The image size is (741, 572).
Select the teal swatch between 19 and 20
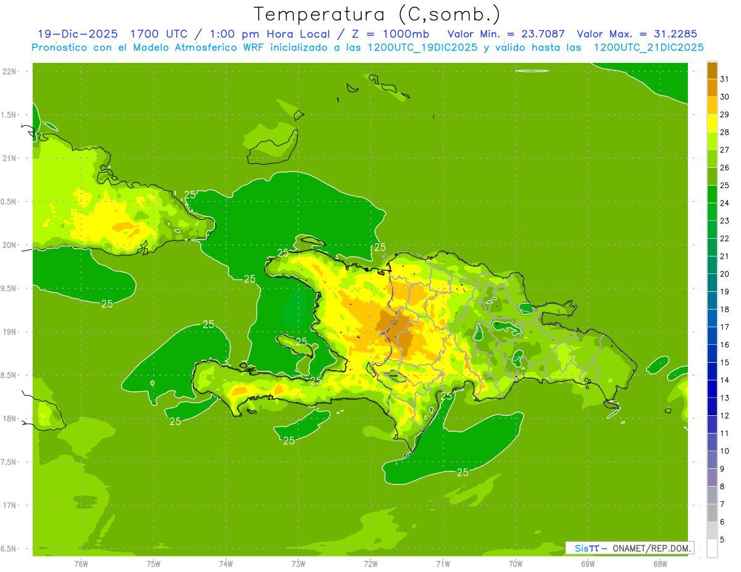point(712,283)
